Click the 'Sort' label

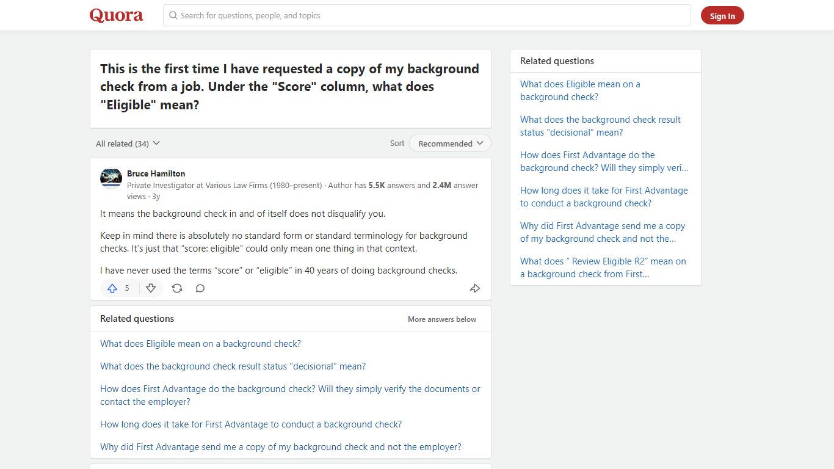(397, 144)
